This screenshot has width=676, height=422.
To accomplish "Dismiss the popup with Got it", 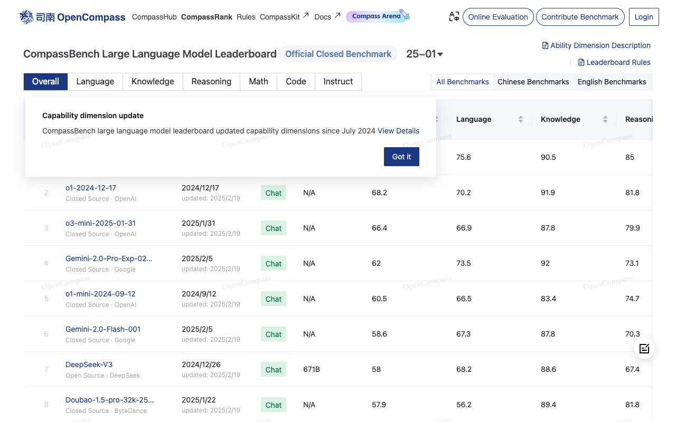I will pyautogui.click(x=401, y=157).
